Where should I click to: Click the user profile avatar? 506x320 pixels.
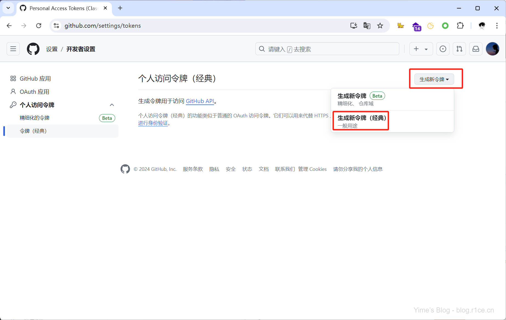tap(492, 49)
